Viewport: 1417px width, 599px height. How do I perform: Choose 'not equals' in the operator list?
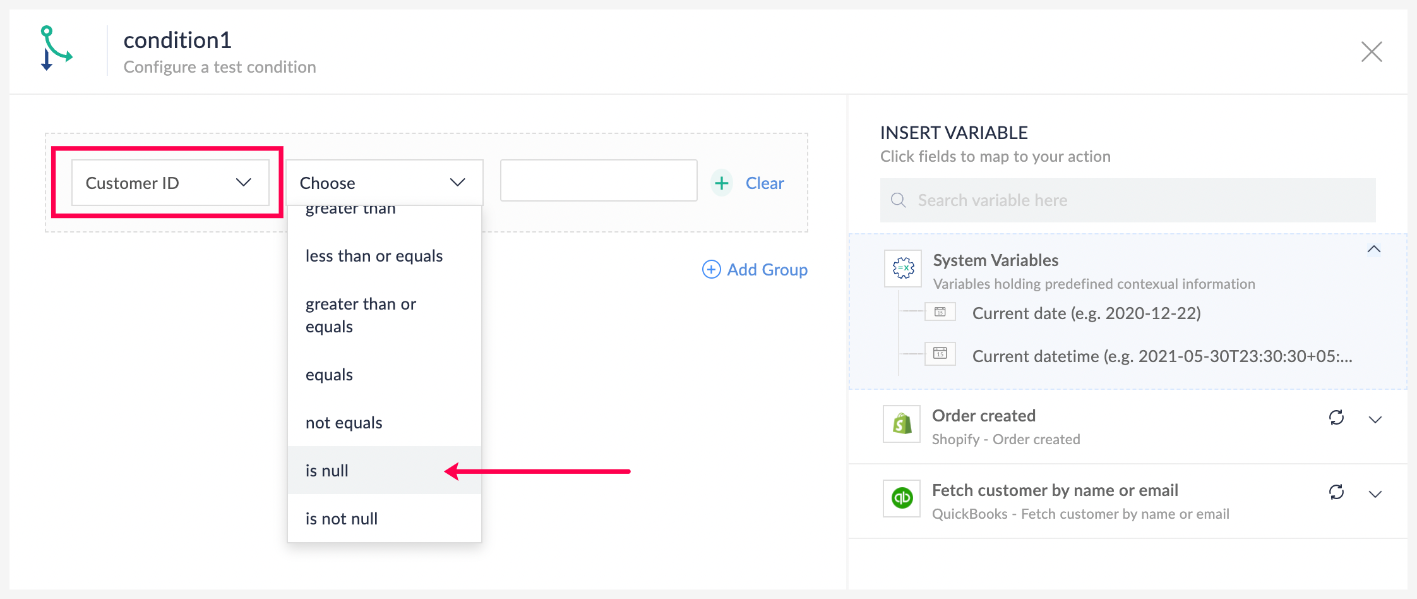pyautogui.click(x=344, y=423)
